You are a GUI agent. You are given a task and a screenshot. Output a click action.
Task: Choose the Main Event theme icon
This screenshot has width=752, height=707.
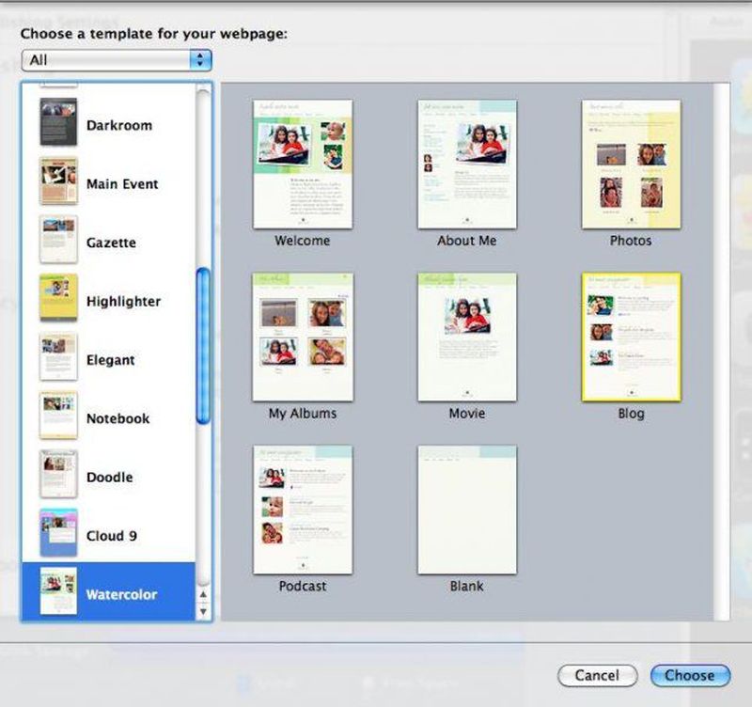(x=58, y=182)
